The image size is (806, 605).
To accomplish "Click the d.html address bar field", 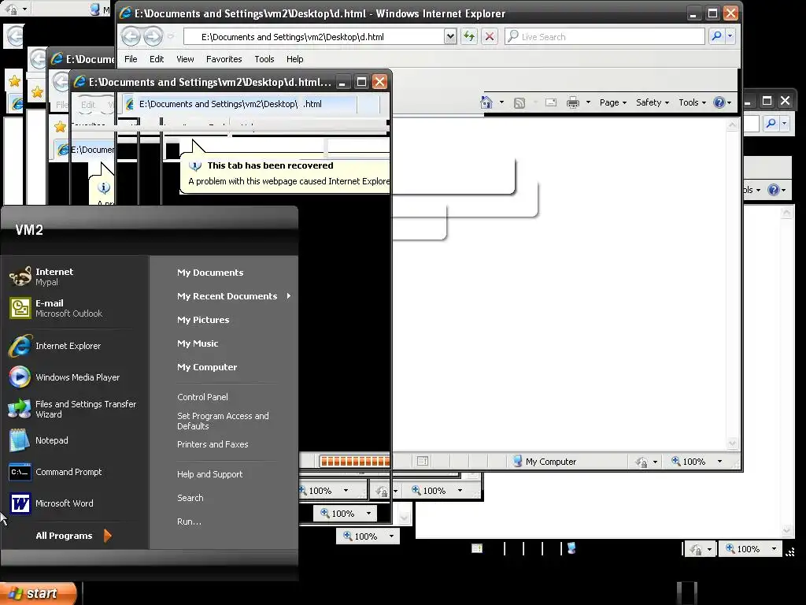I will [313, 36].
